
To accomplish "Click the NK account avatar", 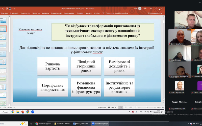I will tap(140, 9).
